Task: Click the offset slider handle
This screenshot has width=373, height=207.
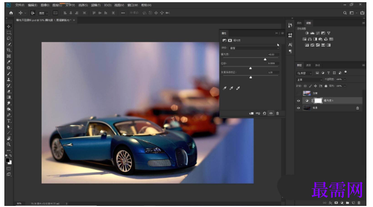Action: coord(251,68)
